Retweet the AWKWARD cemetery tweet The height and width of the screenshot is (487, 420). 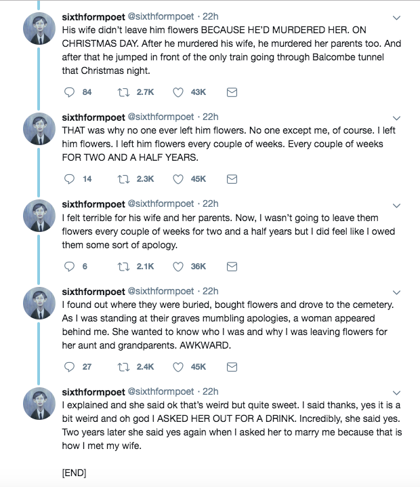(123, 367)
